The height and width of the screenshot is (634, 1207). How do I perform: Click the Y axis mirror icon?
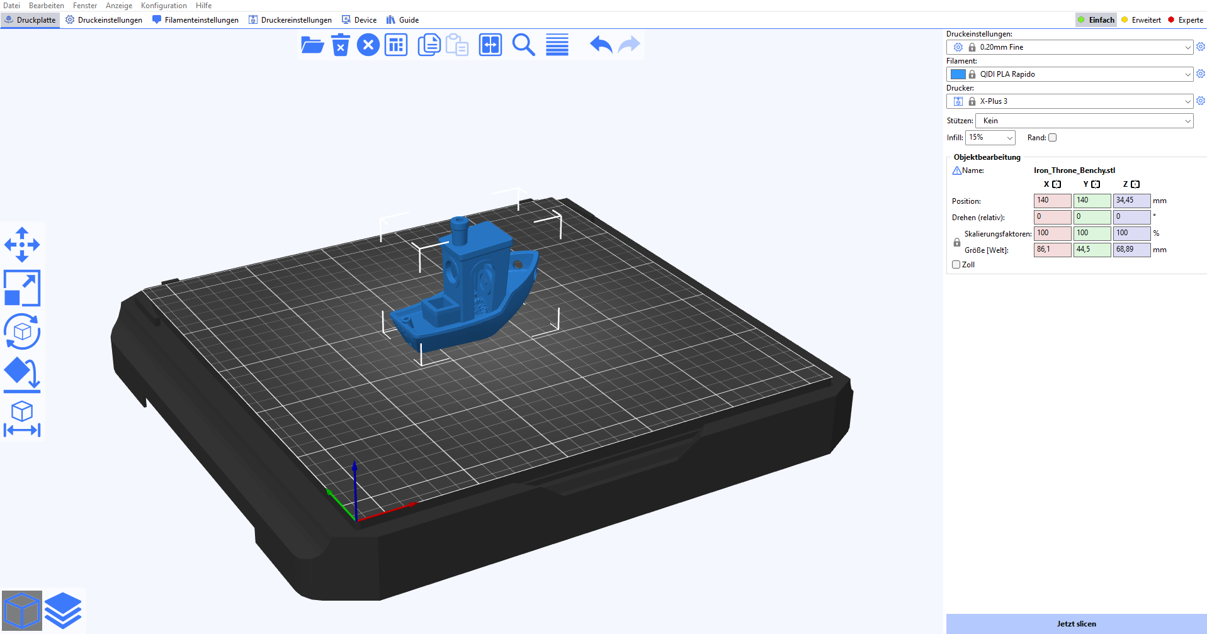[x=1096, y=184]
